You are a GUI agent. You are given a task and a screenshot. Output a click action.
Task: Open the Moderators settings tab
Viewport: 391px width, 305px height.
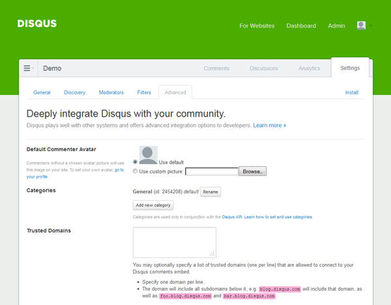point(111,93)
